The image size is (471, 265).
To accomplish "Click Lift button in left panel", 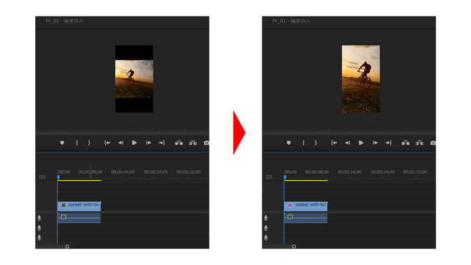I will point(179,143).
